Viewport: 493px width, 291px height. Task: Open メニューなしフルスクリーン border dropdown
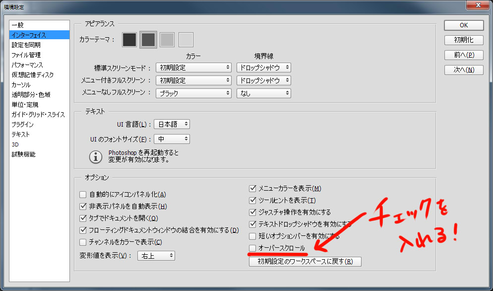click(263, 93)
